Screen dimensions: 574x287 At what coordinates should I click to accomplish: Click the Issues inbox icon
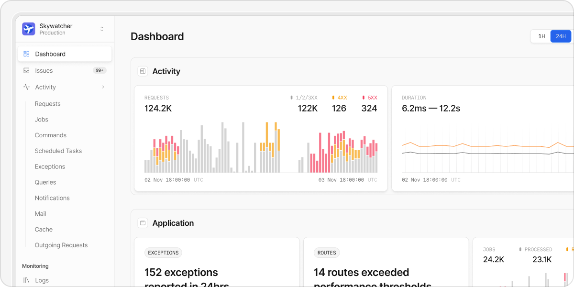[x=26, y=71]
